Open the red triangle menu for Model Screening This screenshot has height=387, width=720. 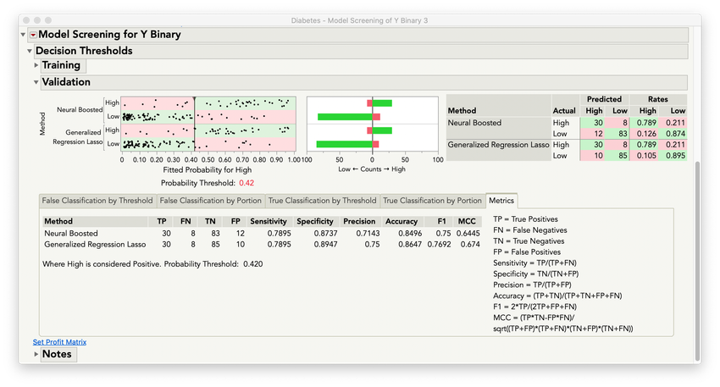tap(33, 35)
